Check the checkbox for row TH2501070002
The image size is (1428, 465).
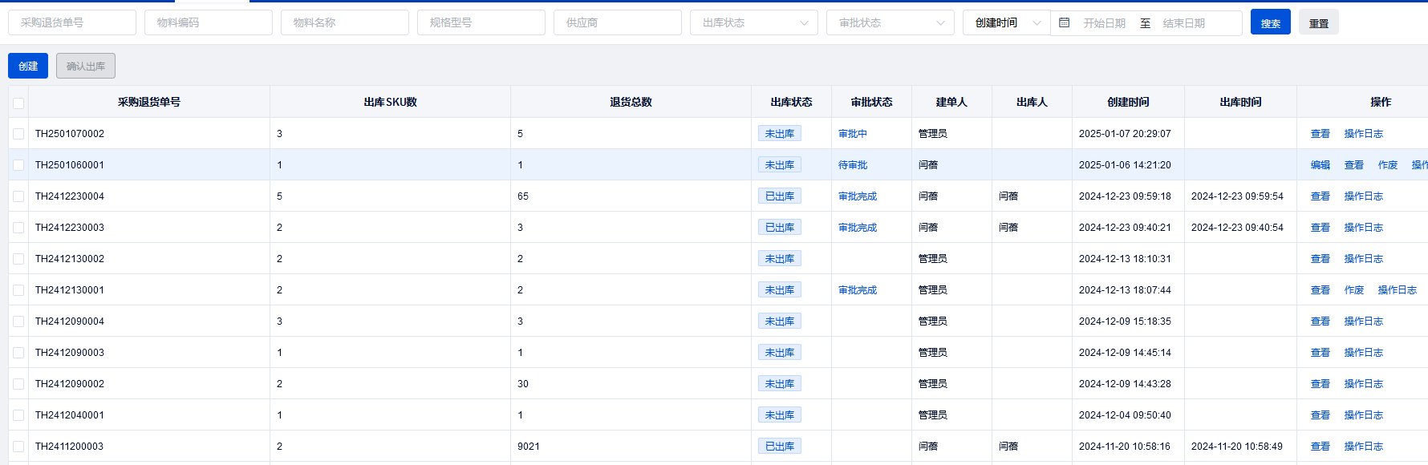click(x=18, y=134)
